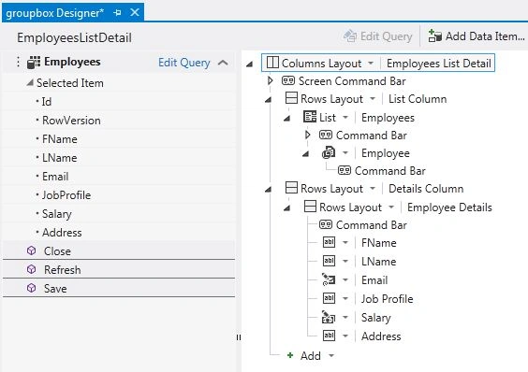528x372 pixels.
Task: Click the Refresh method cube icon
Action: pos(31,269)
